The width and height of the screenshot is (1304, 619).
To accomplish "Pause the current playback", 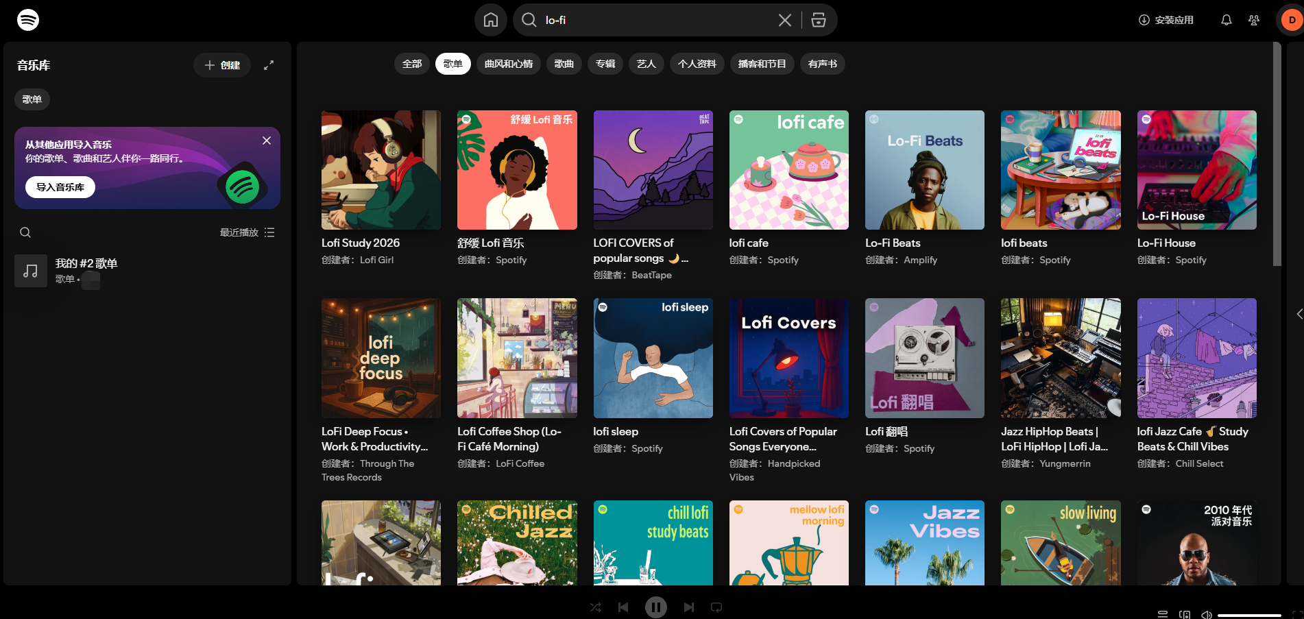I will [656, 607].
